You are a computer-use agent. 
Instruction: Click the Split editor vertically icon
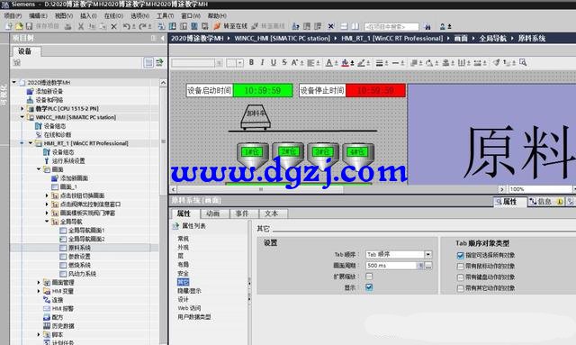pyautogui.click(x=355, y=26)
